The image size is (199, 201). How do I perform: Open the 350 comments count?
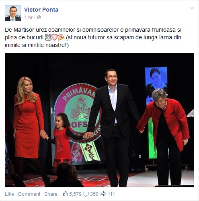(x=94, y=194)
